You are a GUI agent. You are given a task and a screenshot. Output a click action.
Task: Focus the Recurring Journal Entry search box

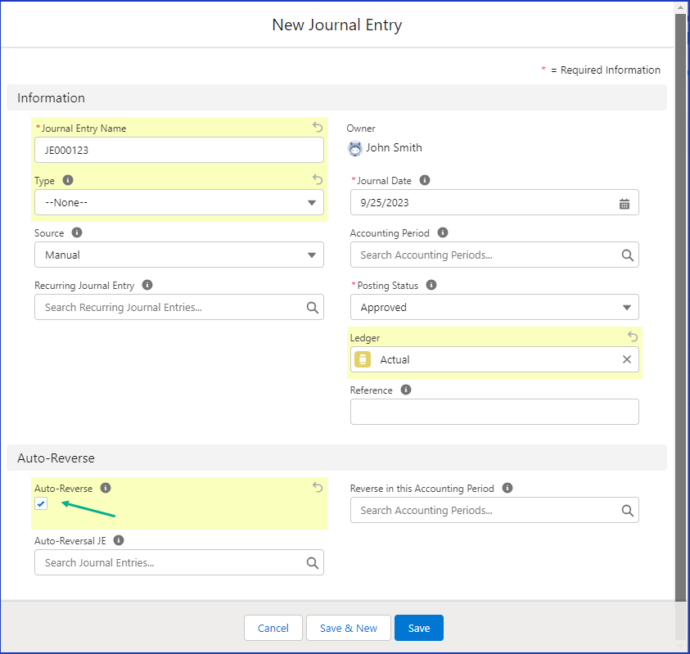tap(172, 308)
